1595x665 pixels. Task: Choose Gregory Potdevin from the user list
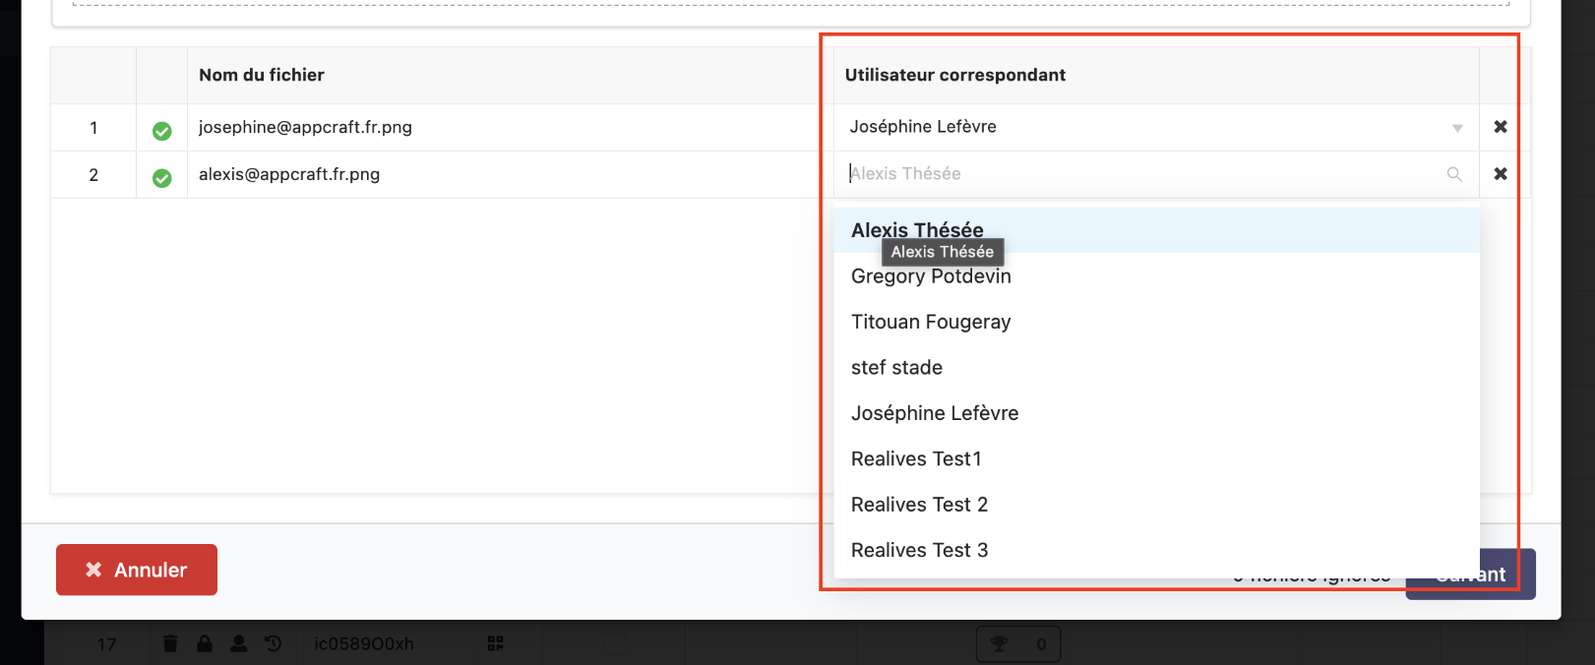point(931,276)
